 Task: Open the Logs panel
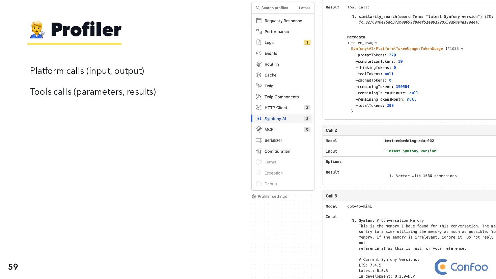click(283, 42)
